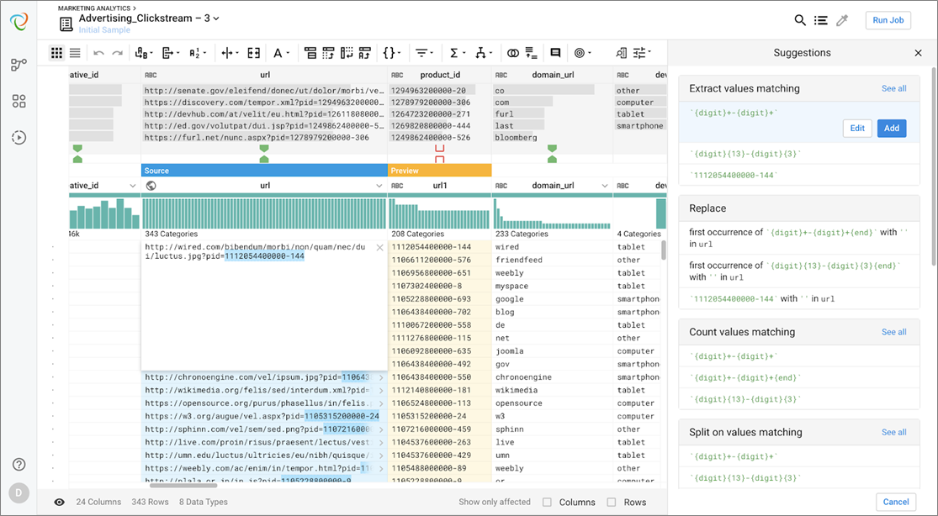Select Count suggestion `{digit}+-{digit}+{end}`
This screenshot has height=516, width=938.
(799, 378)
